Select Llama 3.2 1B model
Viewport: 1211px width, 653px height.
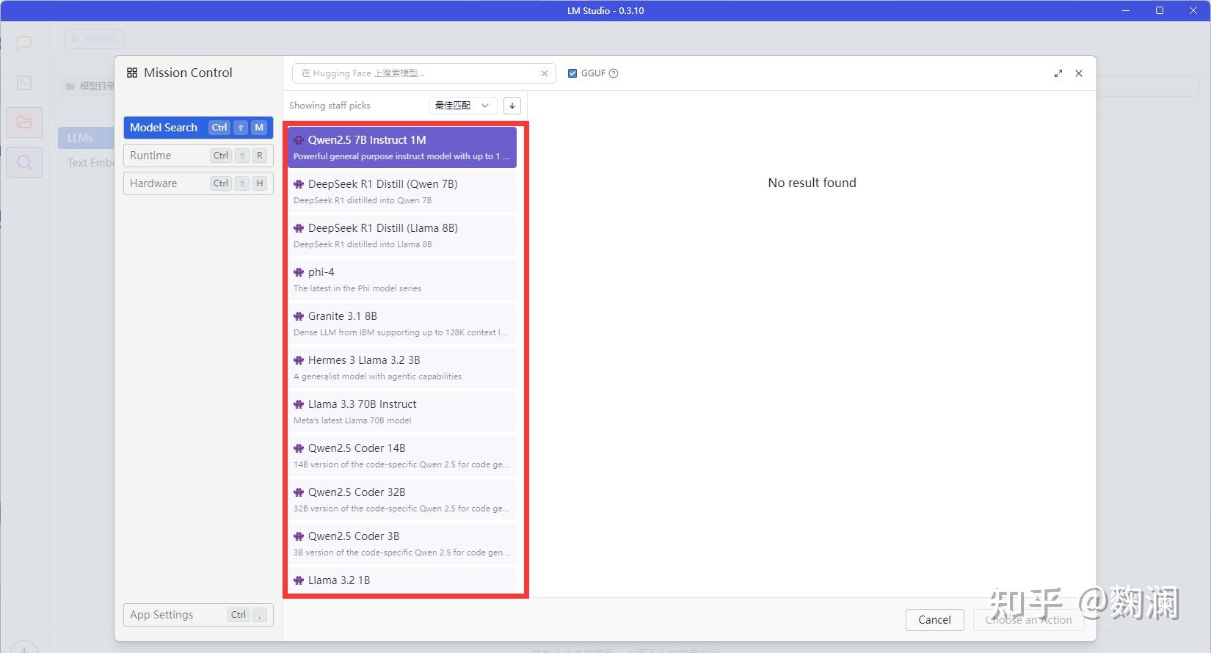[x=402, y=580]
